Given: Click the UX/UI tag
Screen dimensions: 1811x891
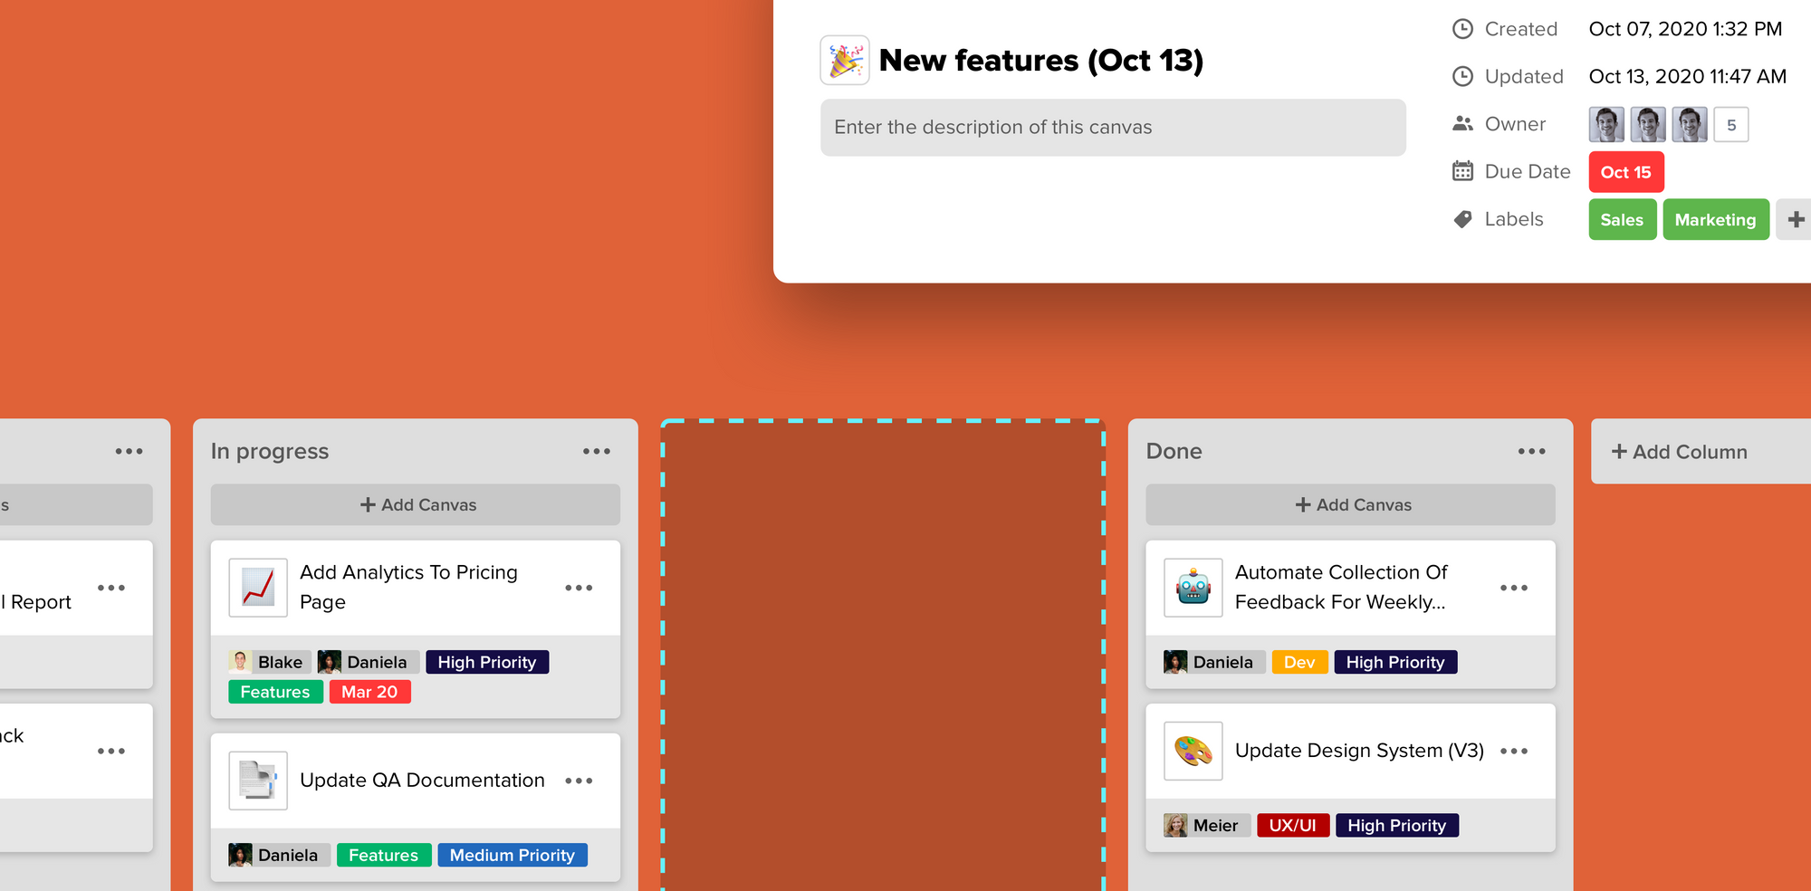Looking at the screenshot, I should point(1293,825).
